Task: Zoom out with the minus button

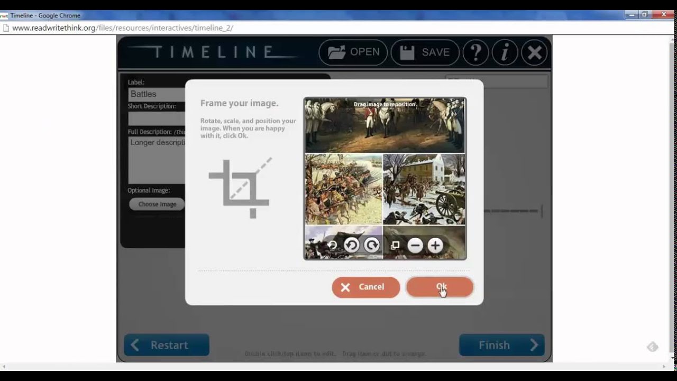Action: coord(415,245)
